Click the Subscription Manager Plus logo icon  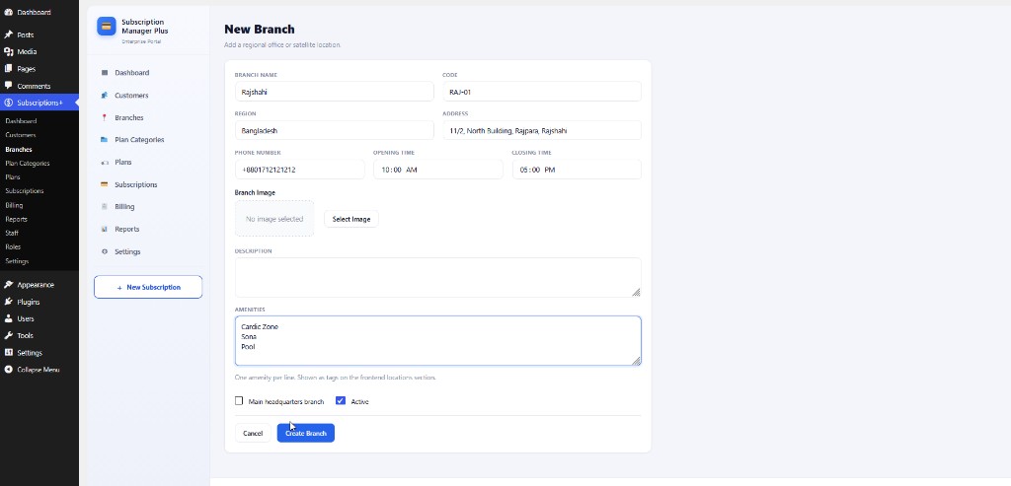click(x=107, y=27)
